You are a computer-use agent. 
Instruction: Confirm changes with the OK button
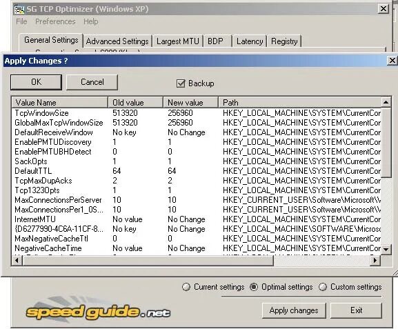click(x=36, y=82)
